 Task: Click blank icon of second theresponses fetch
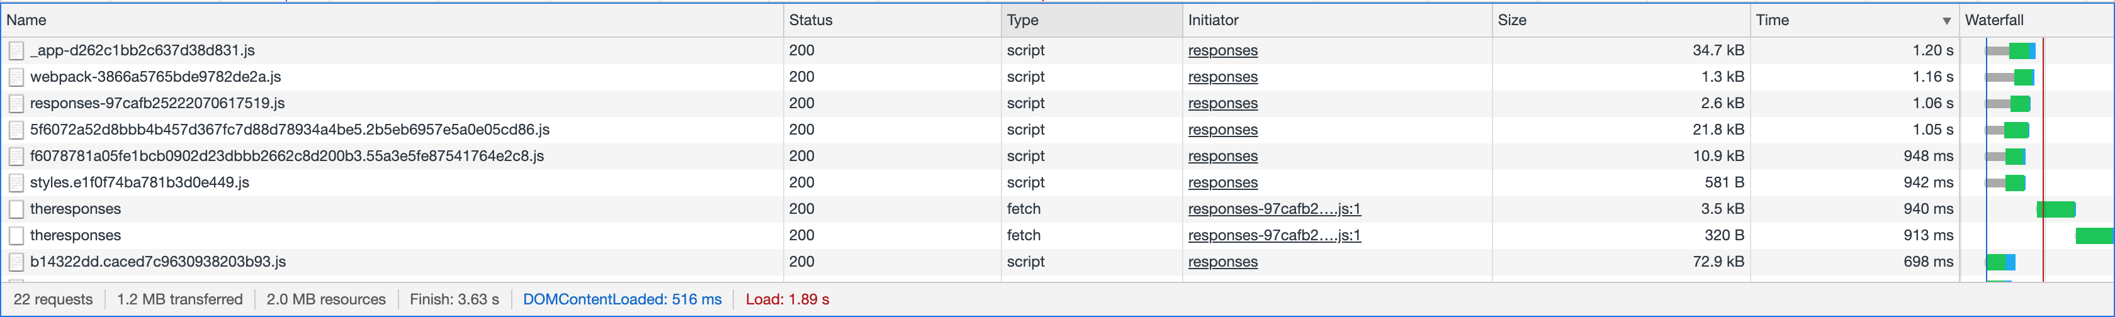click(16, 236)
